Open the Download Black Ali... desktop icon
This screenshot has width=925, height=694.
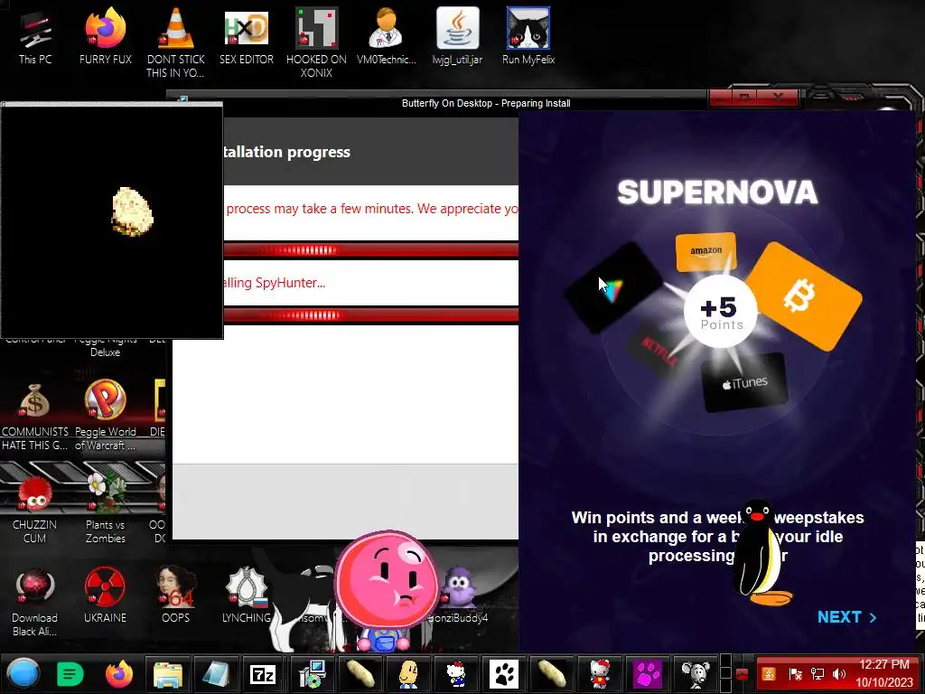point(35,602)
